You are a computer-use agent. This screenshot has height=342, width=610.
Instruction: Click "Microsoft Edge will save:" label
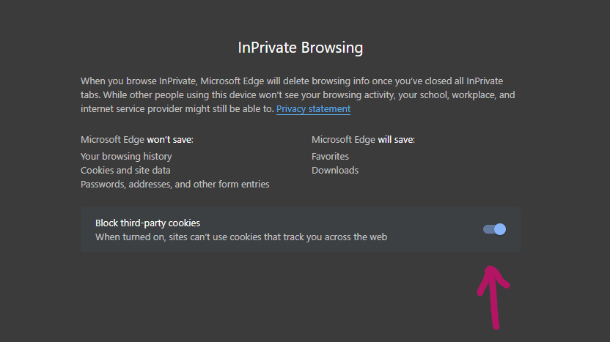pos(363,140)
